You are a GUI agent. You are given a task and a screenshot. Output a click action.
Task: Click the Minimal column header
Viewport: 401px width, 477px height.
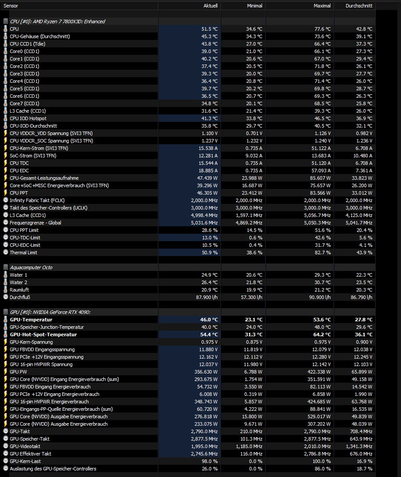click(243, 6)
